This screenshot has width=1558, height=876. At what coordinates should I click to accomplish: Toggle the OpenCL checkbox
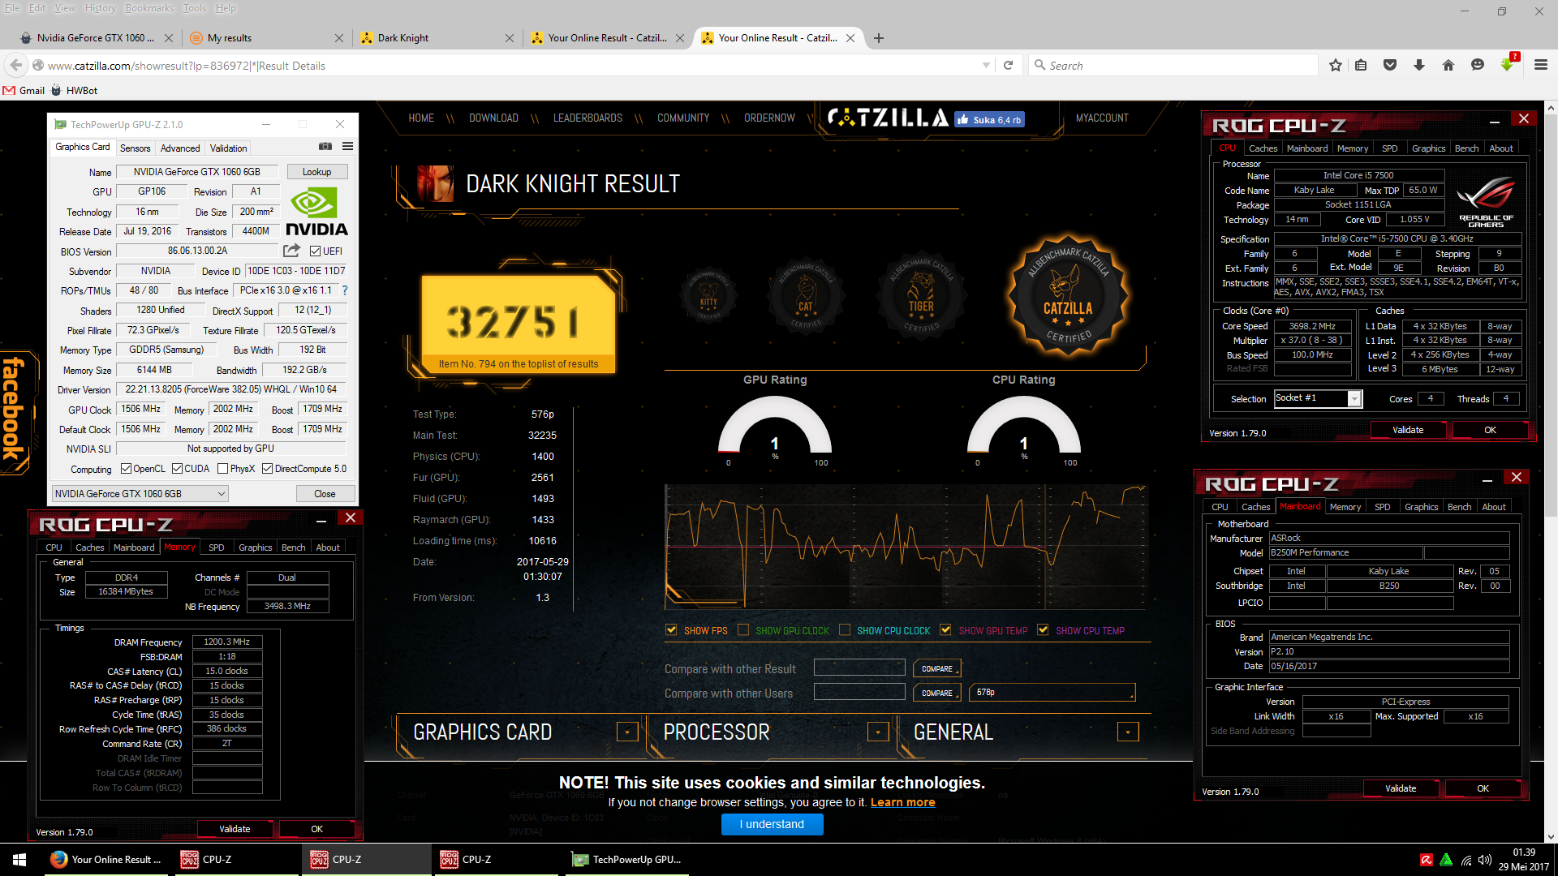tap(126, 469)
